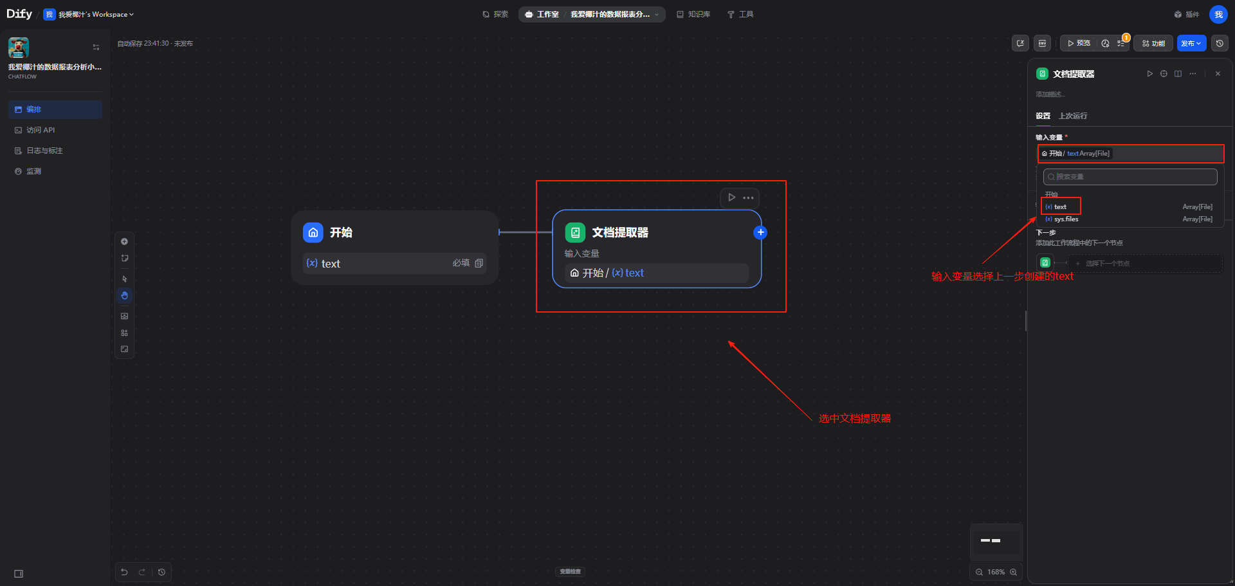Click the add note icon in the canvas toolbar
This screenshot has width=1235, height=586.
(125, 259)
